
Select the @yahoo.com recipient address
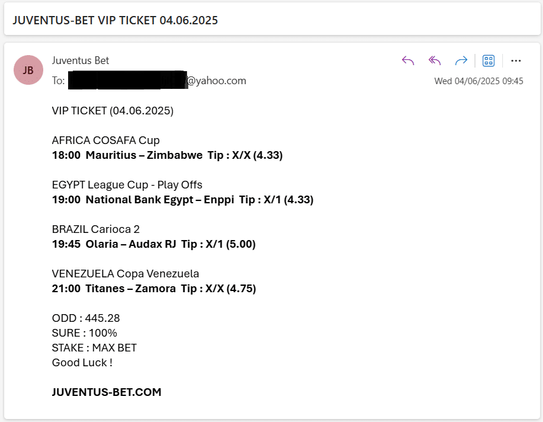158,81
